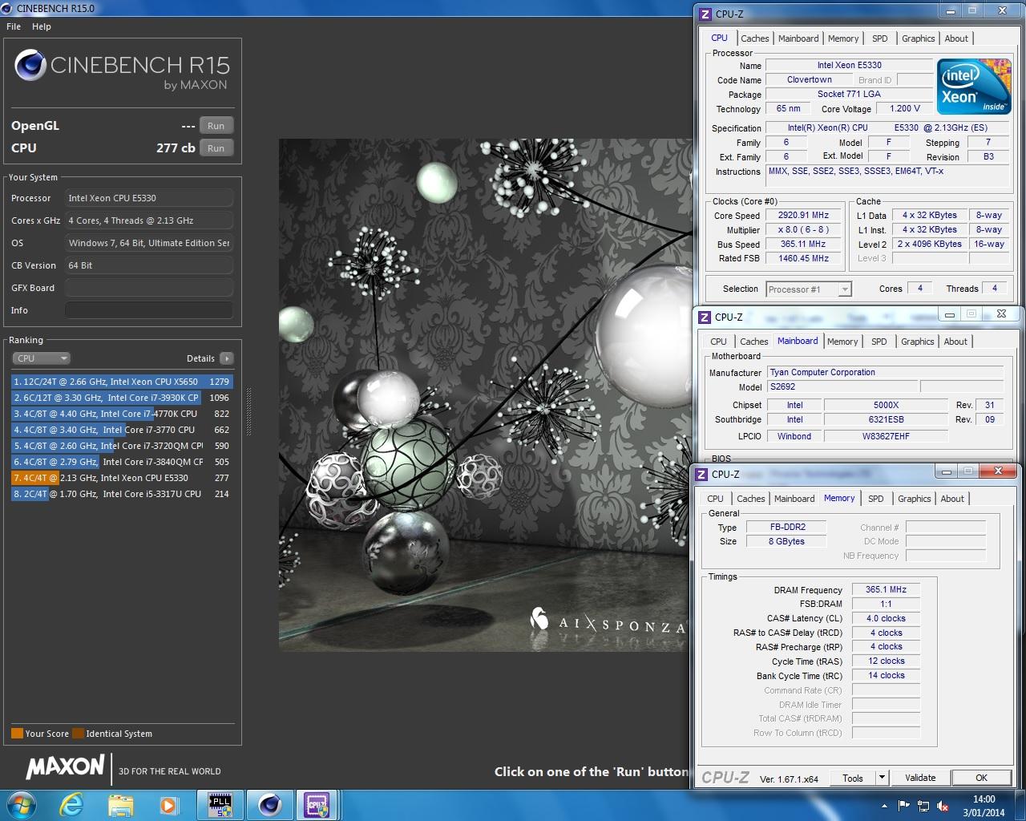Click the Cinebench R15 sphere logo
Image resolution: width=1026 pixels, height=821 pixels.
[30, 65]
